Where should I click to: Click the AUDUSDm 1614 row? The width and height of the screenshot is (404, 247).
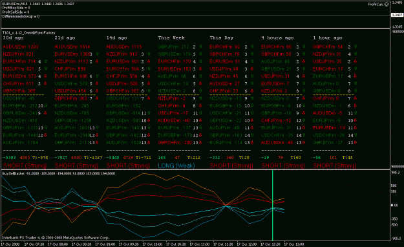pos(72,47)
